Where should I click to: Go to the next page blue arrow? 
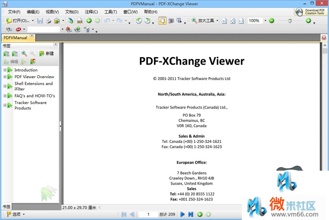click(182, 214)
